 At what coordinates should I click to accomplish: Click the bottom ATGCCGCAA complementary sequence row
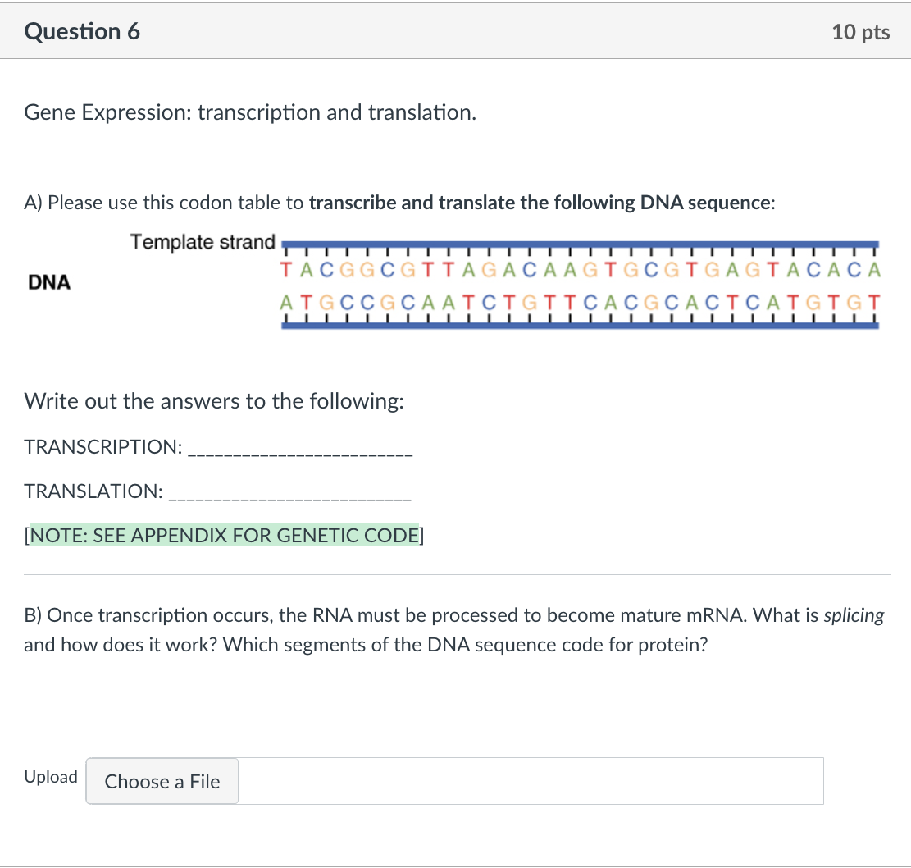coord(580,303)
